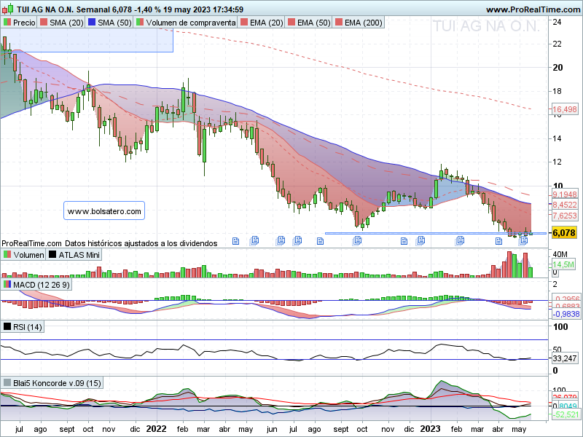Click the yellow current price label 6,078
The image size is (583, 437).
click(x=564, y=233)
